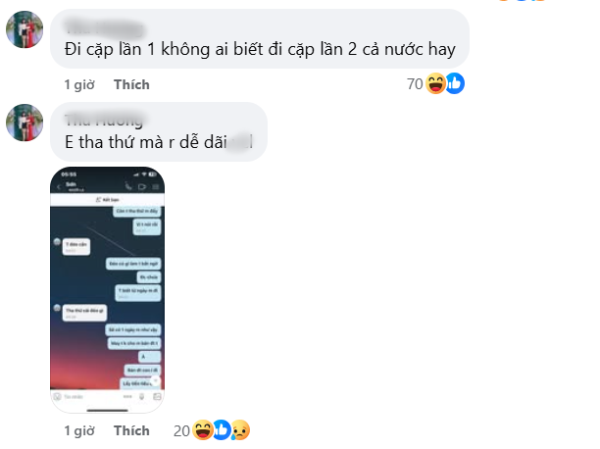
Task: Click the Haha emoji next to 20
Action: click(203, 430)
